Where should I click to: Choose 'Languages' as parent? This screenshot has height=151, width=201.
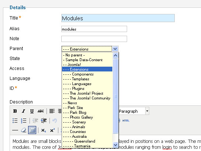[x=87, y=84]
